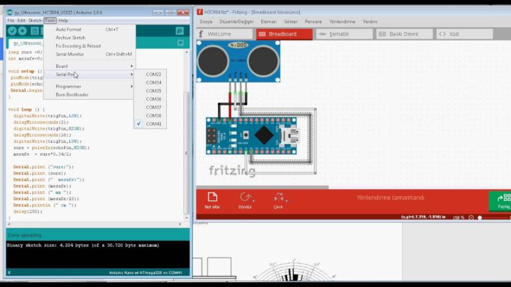The image size is (511, 287).
Task: Click the Done uploading status message
Action: (x=25, y=235)
